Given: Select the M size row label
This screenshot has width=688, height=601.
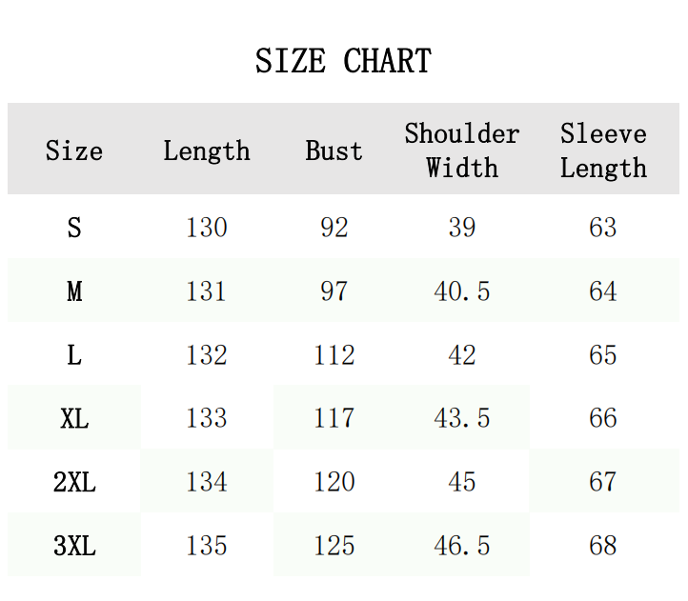Looking at the screenshot, I should (x=74, y=291).
